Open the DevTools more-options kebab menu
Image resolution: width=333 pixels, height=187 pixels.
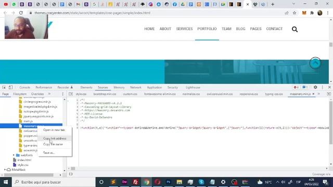[x=323, y=87]
